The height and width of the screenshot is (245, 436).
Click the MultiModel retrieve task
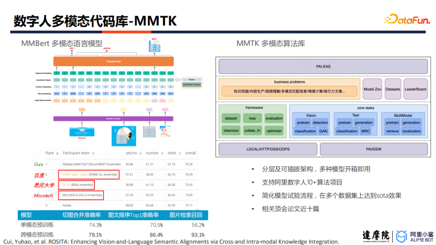392,131
